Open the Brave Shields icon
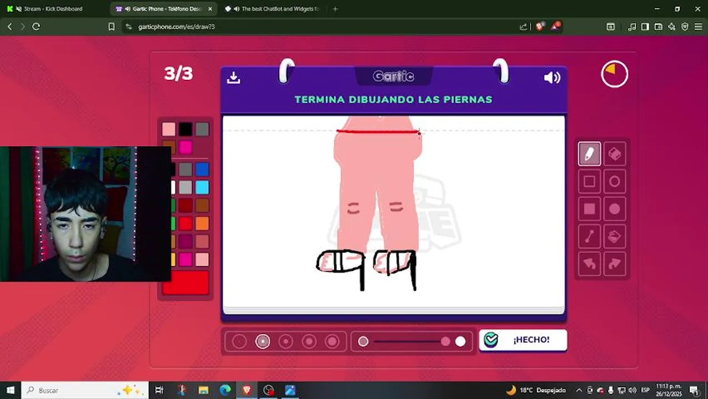This screenshot has height=399, width=708. [x=540, y=27]
